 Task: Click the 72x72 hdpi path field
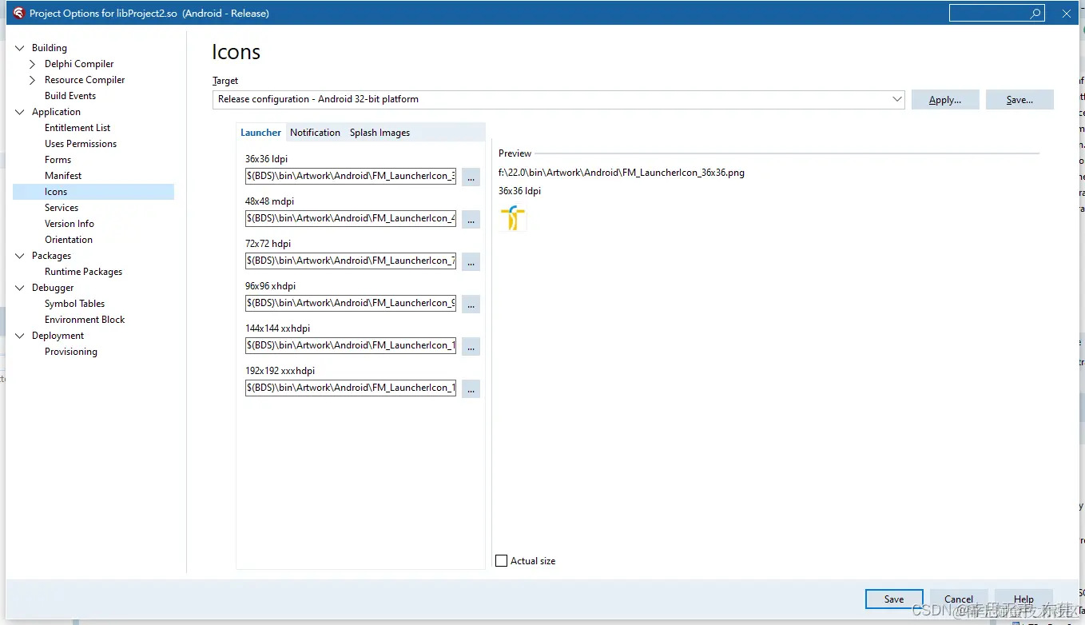(x=351, y=261)
